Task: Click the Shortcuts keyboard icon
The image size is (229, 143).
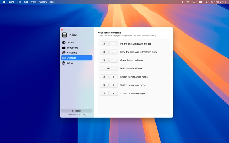Action: [x=64, y=58]
